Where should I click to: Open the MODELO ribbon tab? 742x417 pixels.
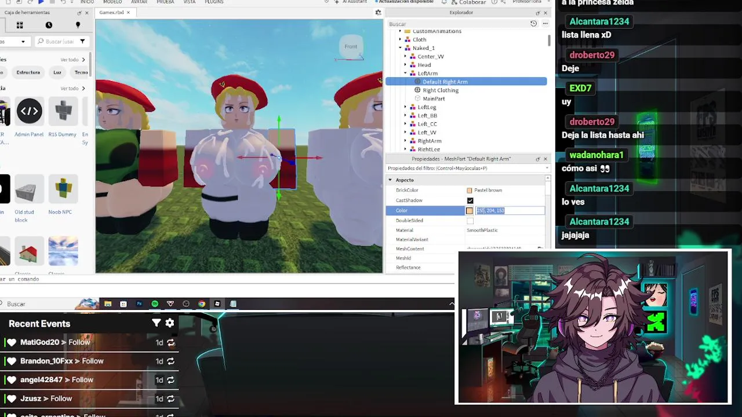[x=112, y=2]
